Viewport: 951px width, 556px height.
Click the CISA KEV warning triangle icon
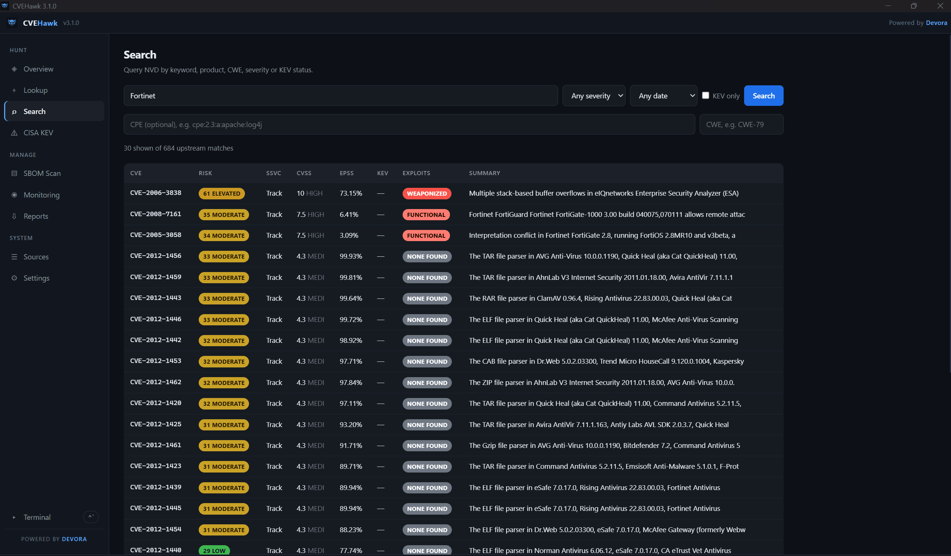point(14,133)
